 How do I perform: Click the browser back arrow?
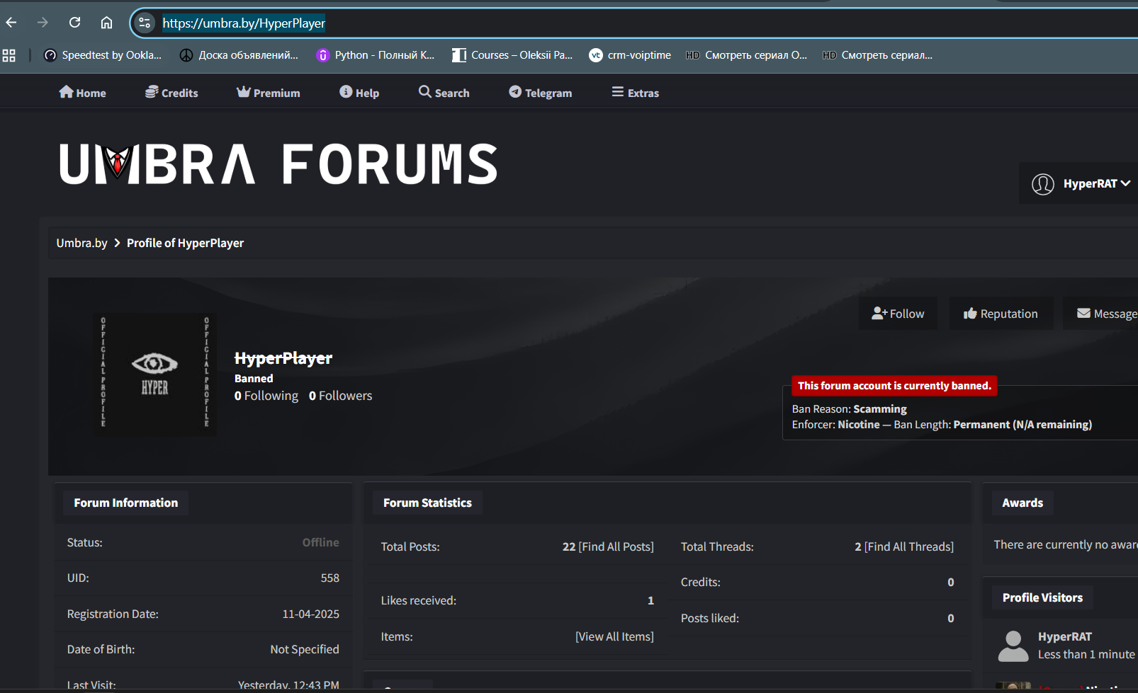tap(11, 23)
